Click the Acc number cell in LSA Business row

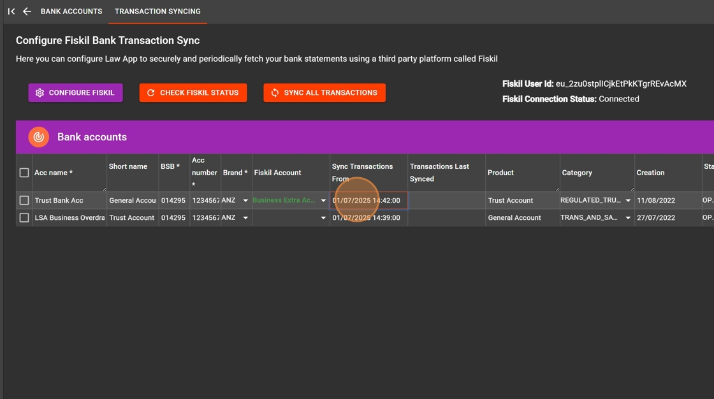[205, 218]
